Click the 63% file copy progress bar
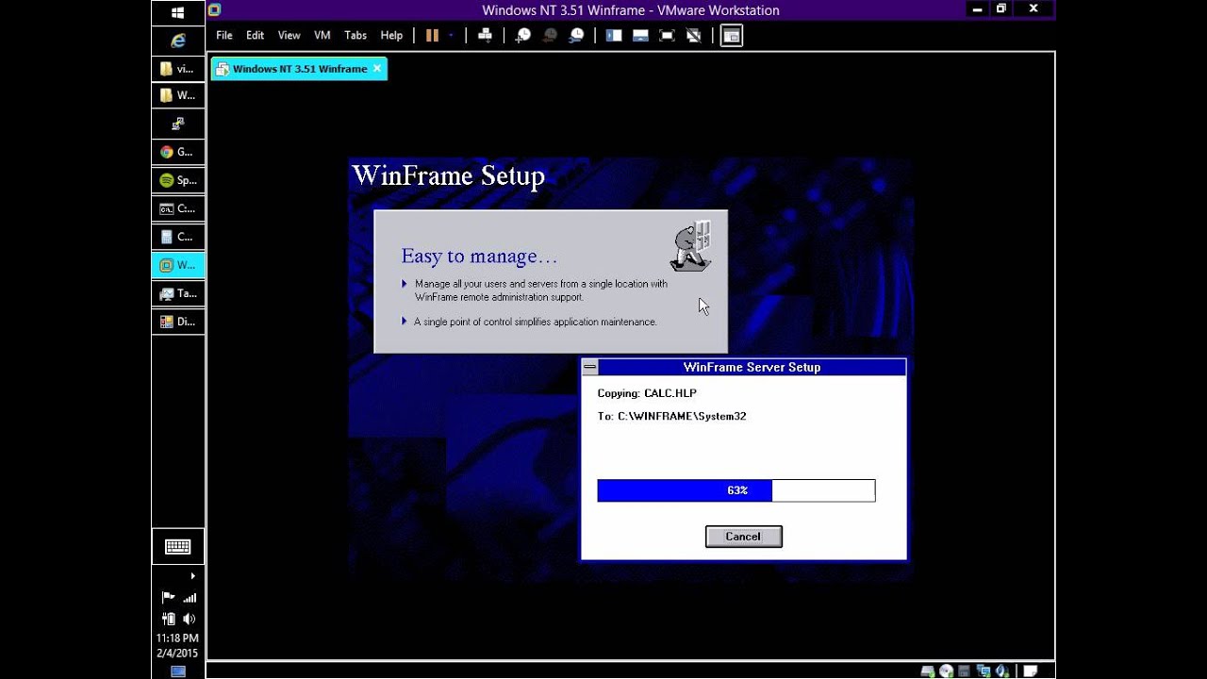The height and width of the screenshot is (679, 1207). [736, 490]
